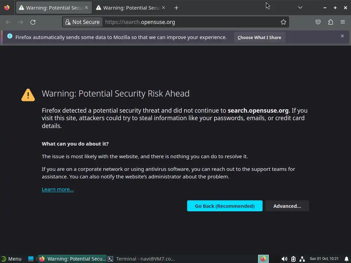Click the URL address field
351x263 pixels.
(x=175, y=22)
